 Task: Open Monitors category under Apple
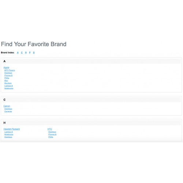point(8,83)
